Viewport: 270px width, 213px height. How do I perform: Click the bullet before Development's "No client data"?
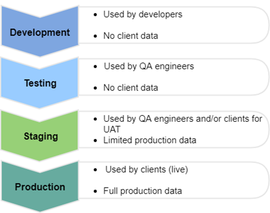pyautogui.click(x=95, y=36)
